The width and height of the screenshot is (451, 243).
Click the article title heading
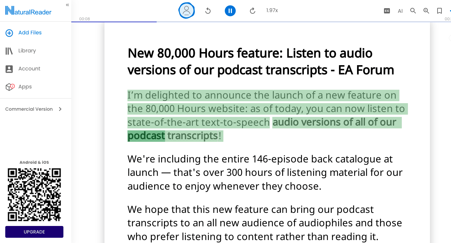click(261, 62)
